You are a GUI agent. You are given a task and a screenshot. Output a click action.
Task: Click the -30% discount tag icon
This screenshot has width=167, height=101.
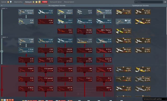[x=44, y=2]
